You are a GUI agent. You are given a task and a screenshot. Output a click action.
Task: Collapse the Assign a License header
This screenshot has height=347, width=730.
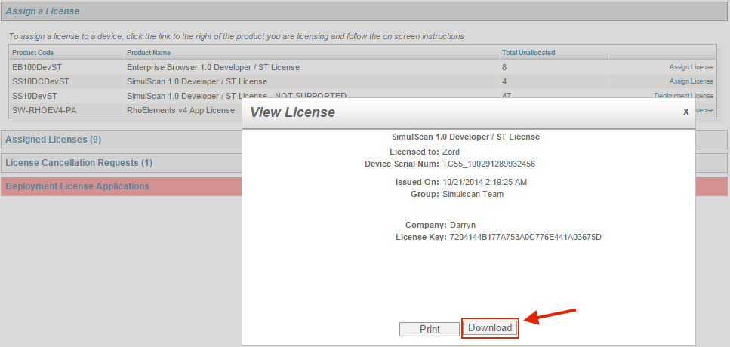tap(364, 11)
